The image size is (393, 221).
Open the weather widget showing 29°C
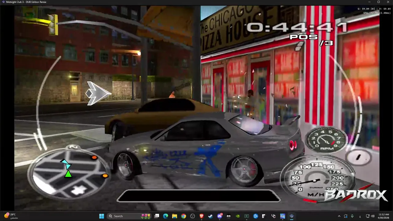tap(11, 216)
